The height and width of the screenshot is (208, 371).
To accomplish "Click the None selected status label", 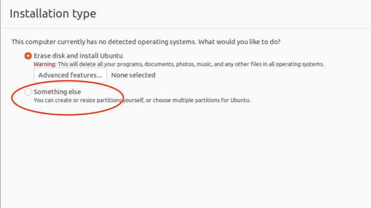I will click(x=133, y=75).
